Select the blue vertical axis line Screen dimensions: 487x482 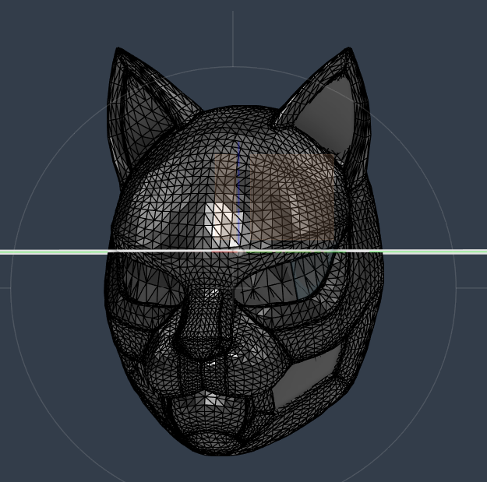click(238, 194)
